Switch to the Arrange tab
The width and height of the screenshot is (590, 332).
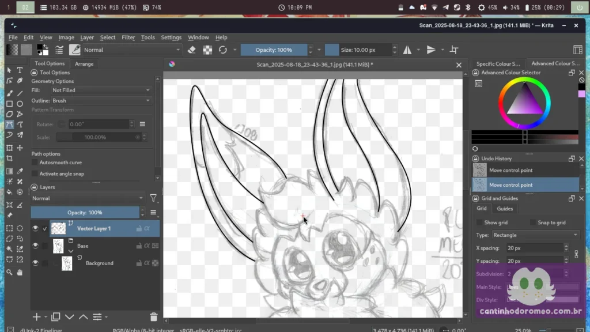84,63
